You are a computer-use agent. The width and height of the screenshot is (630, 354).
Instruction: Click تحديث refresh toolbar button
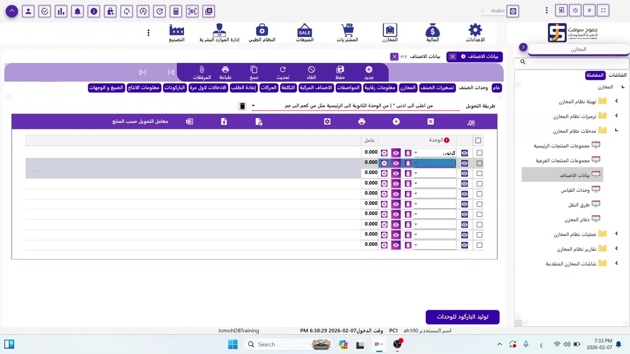(283, 72)
